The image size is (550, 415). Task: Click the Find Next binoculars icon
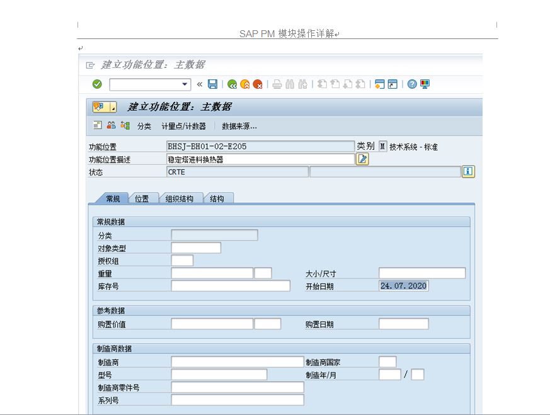pos(302,84)
